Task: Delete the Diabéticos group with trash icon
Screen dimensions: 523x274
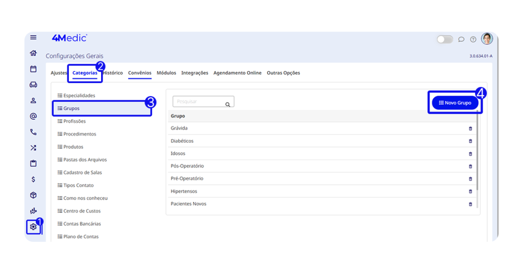Action: click(470, 141)
